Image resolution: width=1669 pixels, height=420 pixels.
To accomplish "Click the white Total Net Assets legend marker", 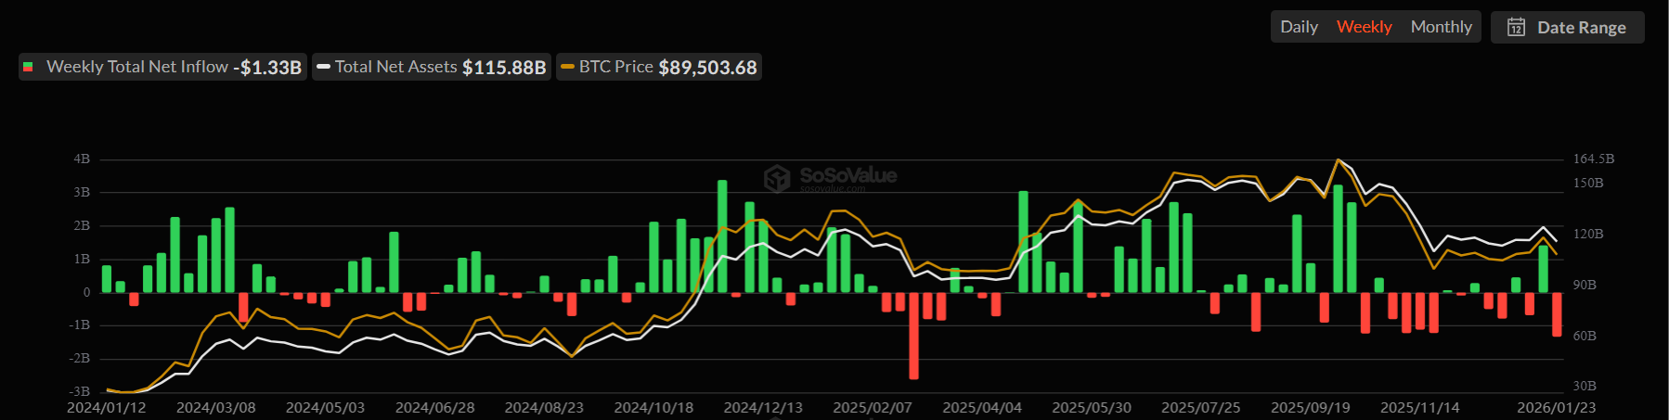I will [x=323, y=67].
